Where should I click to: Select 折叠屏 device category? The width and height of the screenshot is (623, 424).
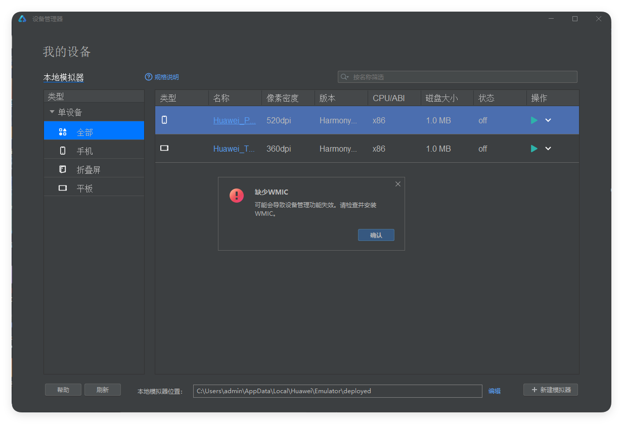[x=94, y=169]
